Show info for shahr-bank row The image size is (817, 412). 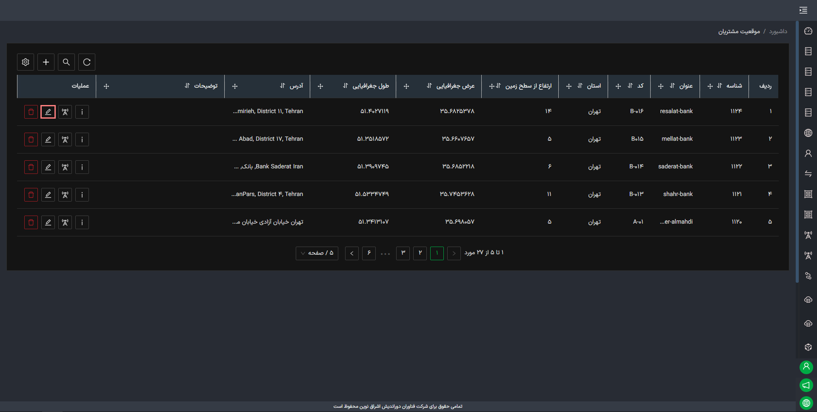coord(82,195)
